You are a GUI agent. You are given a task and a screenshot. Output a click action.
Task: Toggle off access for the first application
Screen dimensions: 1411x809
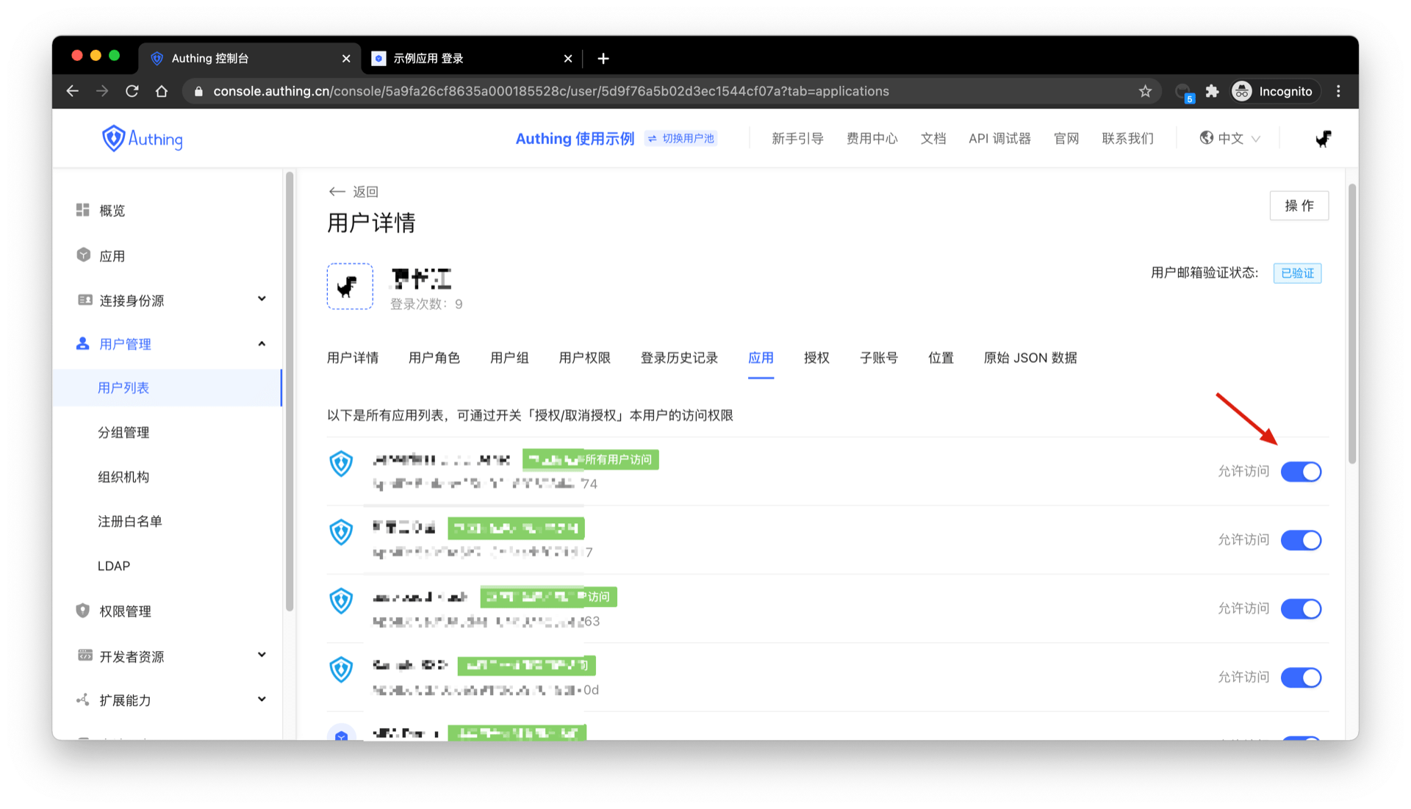[x=1301, y=472]
